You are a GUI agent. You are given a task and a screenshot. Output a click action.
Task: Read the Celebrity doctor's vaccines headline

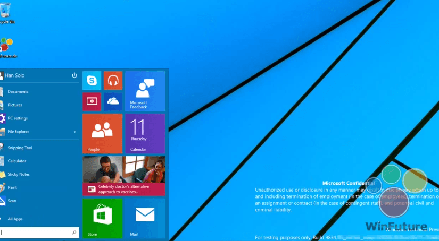coord(123,190)
